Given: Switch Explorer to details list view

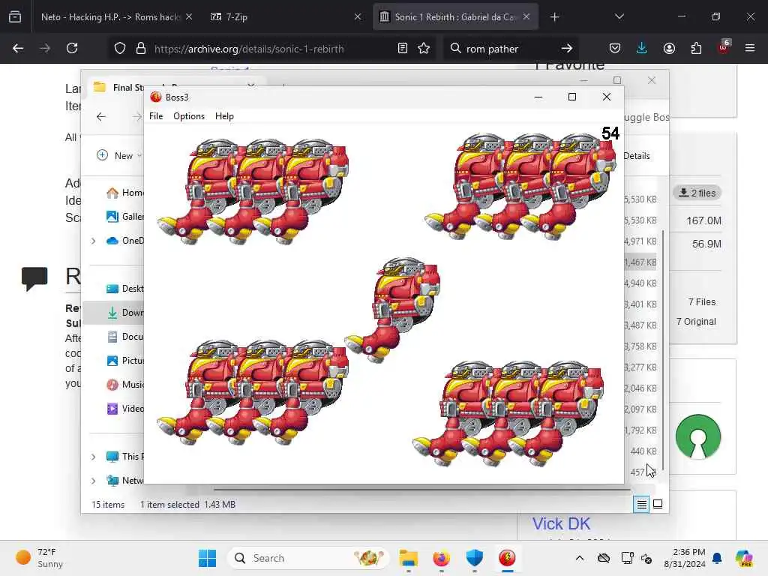Looking at the screenshot, I should tap(642, 504).
